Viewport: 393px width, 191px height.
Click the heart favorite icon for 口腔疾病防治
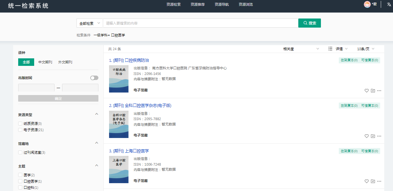coord(367,91)
